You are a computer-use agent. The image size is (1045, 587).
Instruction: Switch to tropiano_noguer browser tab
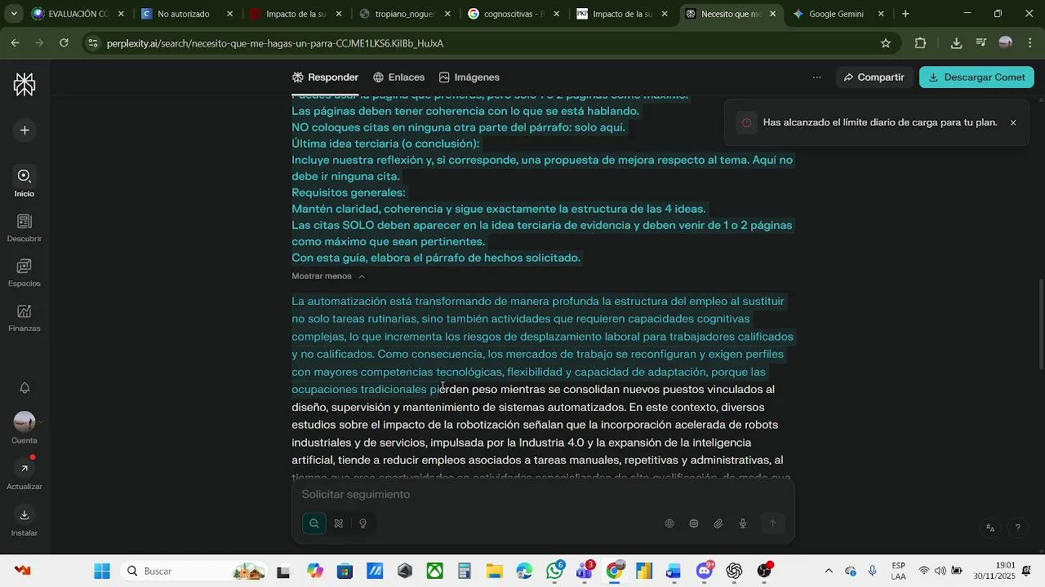[405, 14]
